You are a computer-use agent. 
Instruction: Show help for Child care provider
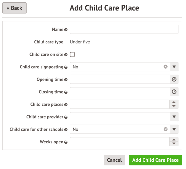tap(66, 117)
